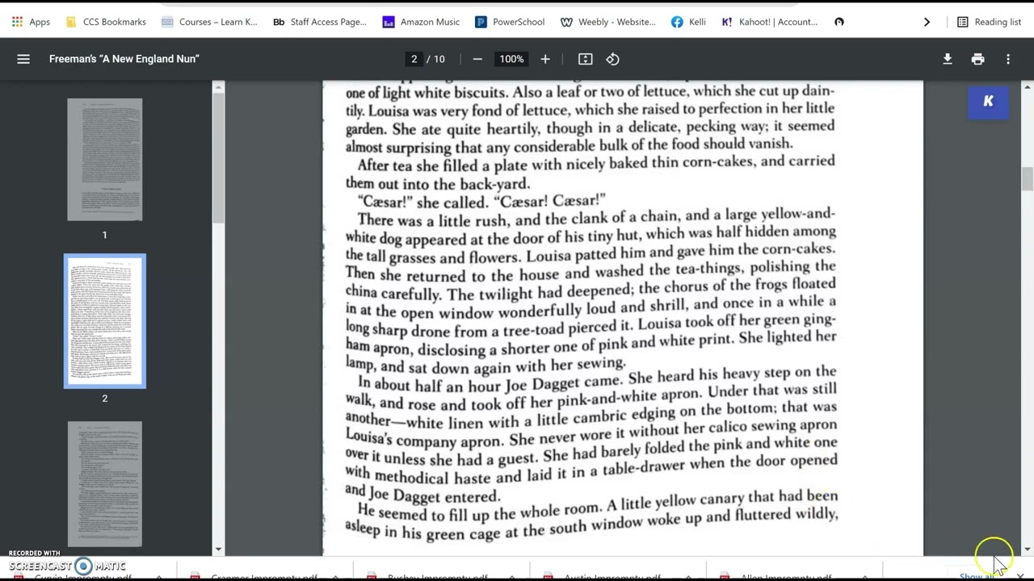Download the PDF file
Image resolution: width=1034 pixels, height=581 pixels.
948,59
